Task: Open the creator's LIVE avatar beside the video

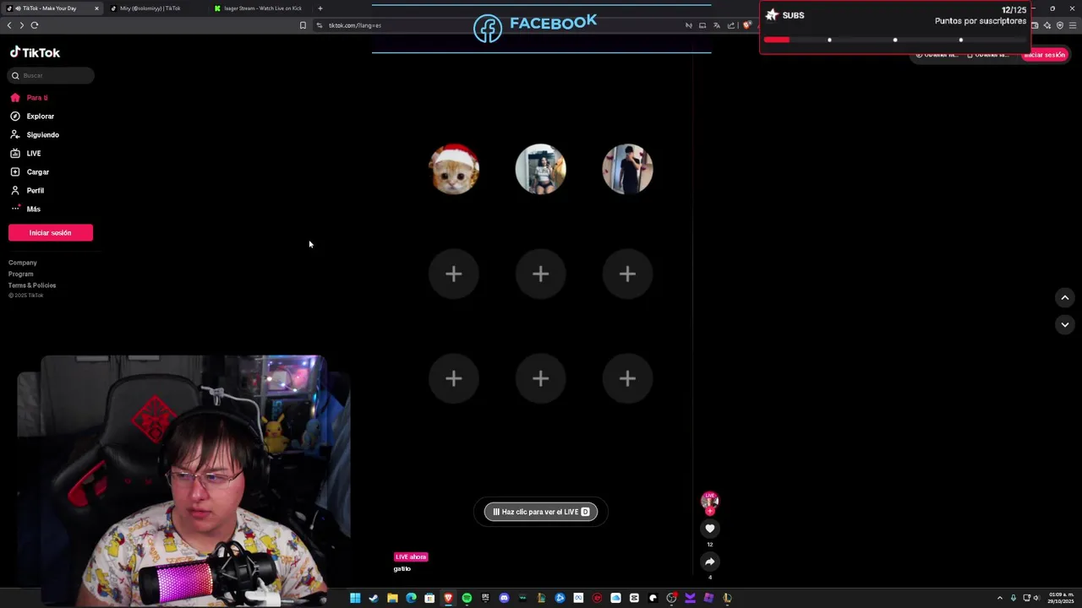Action: [710, 502]
